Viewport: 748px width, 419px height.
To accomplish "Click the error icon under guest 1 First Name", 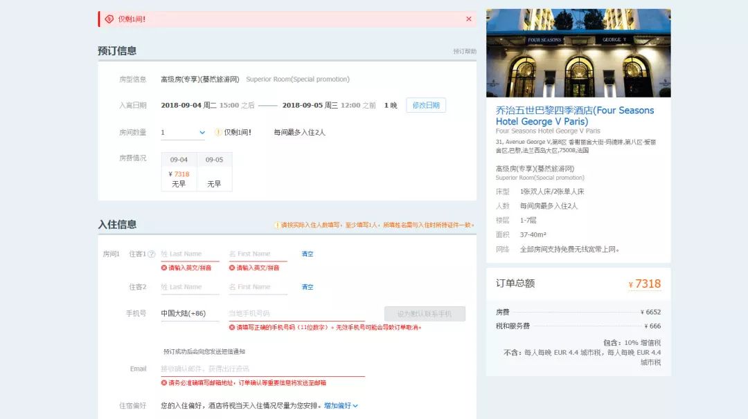I will (232, 268).
